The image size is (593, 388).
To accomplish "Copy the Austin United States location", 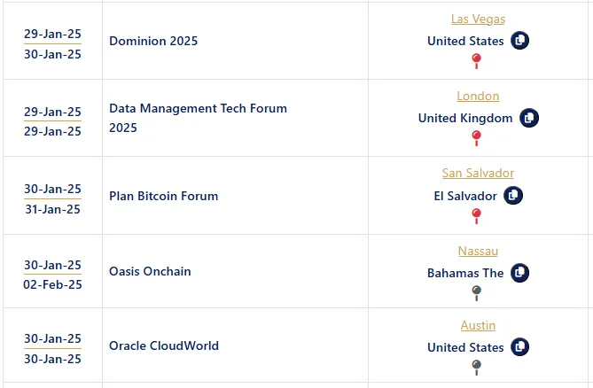I will pyautogui.click(x=520, y=347).
